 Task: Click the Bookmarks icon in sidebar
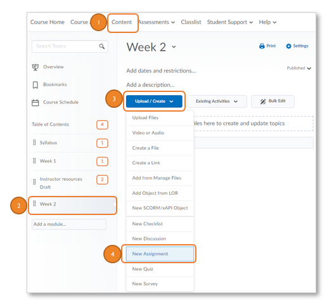35,85
